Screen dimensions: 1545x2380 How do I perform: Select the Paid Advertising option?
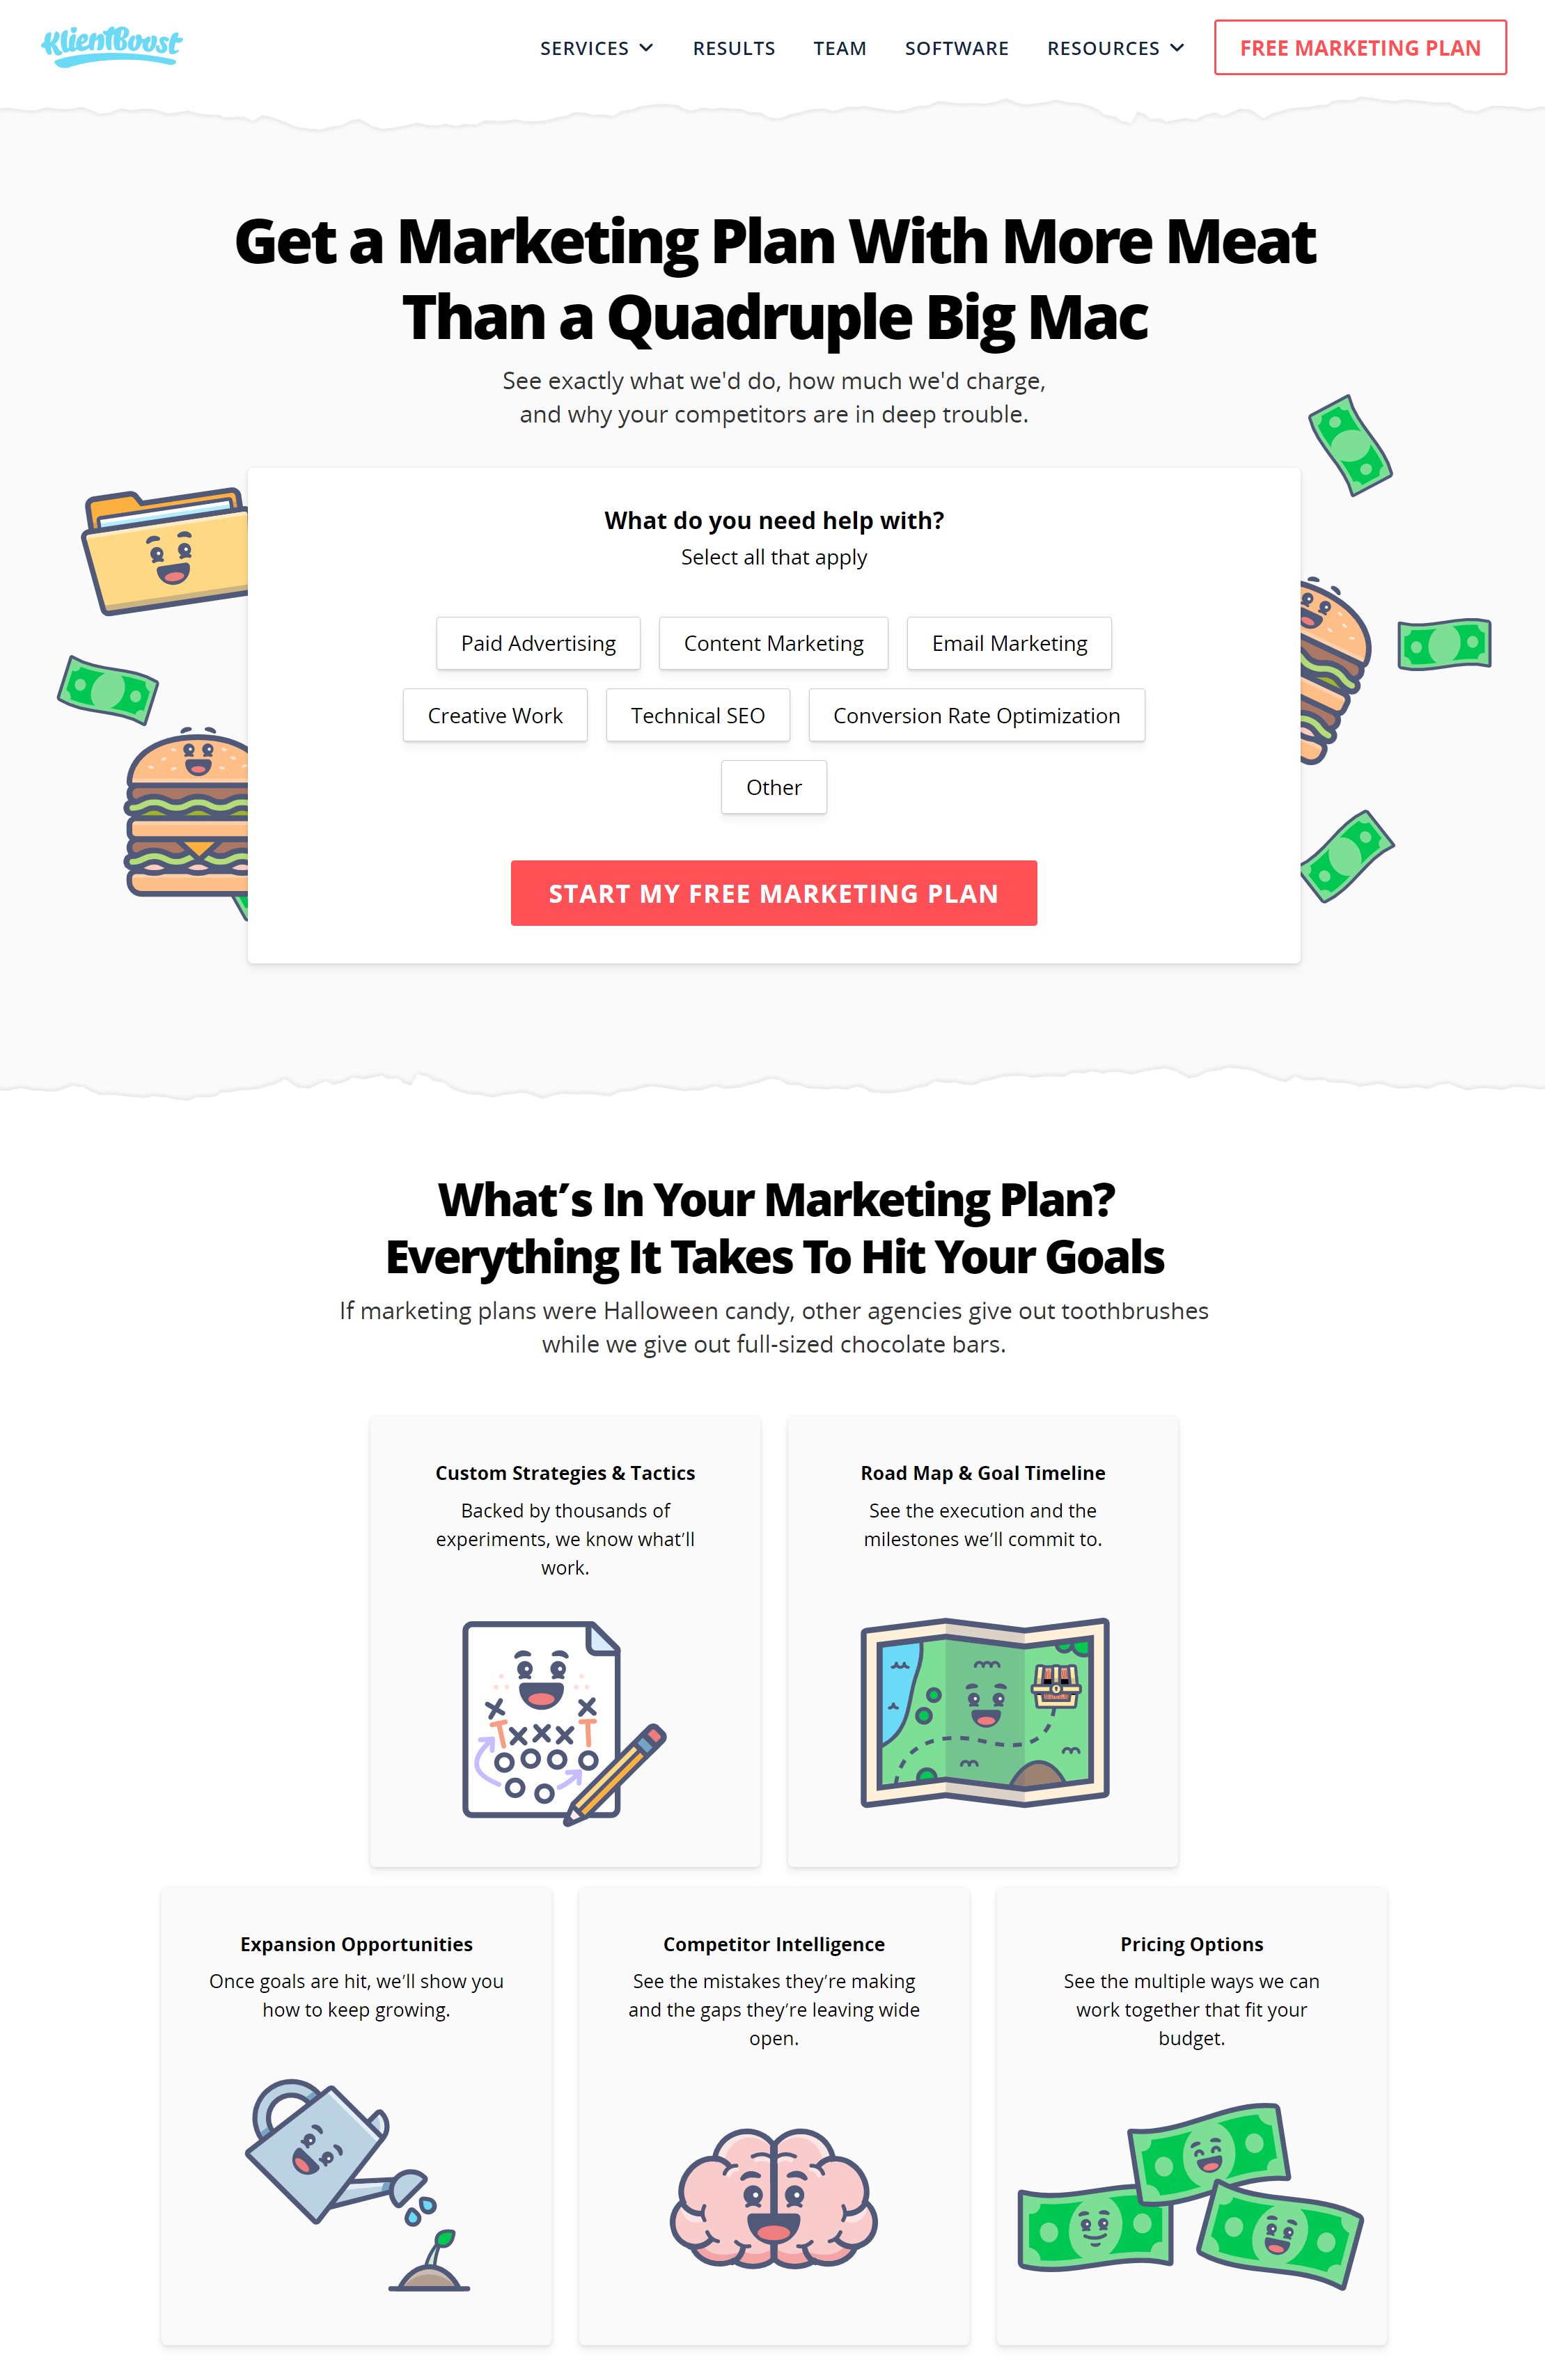point(536,642)
